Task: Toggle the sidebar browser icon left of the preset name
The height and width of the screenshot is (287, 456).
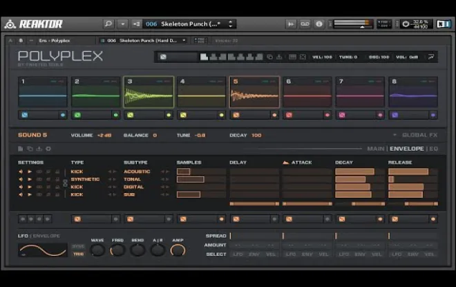Action: point(136,24)
